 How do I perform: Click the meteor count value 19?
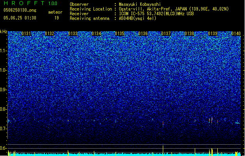tap(56, 18)
